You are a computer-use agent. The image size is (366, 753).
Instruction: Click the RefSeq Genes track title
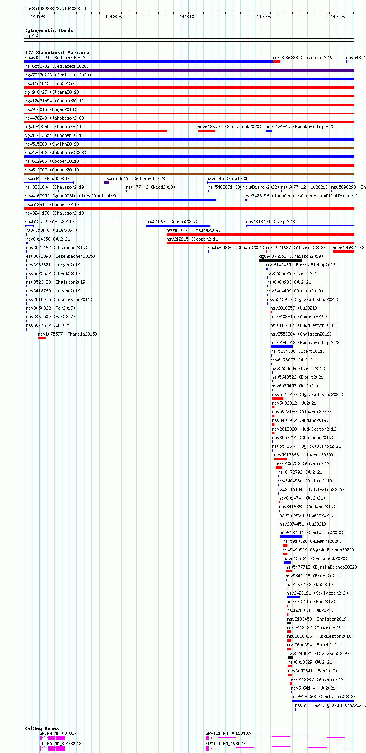tap(42, 728)
